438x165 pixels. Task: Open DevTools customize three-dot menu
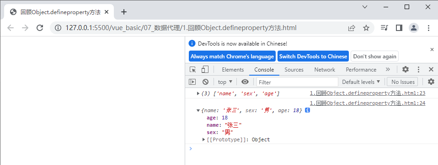[x=418, y=70]
